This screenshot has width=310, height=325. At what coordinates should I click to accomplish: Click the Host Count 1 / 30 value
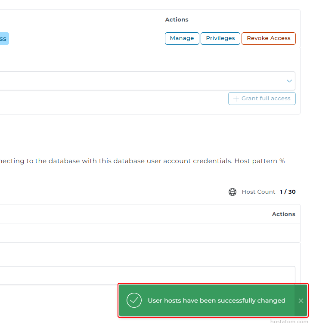288,192
